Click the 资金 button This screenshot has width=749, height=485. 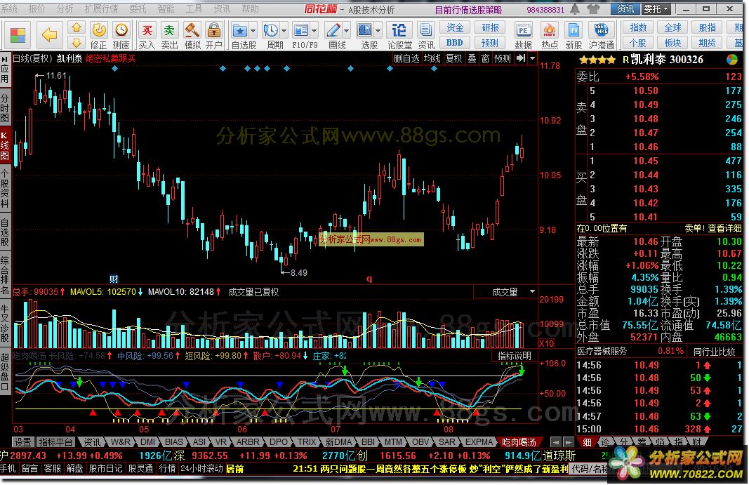[x=454, y=27]
